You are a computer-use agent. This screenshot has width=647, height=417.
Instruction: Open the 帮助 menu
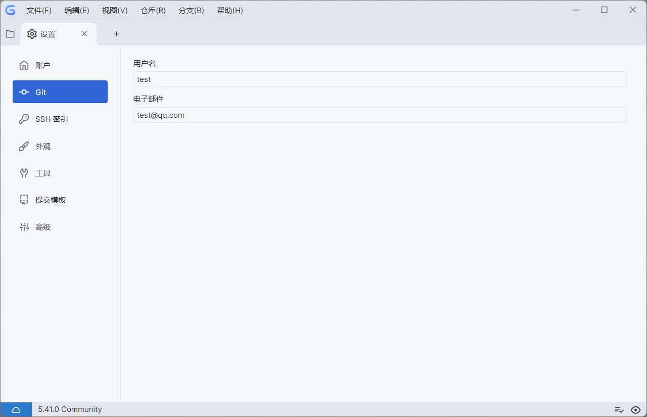[x=229, y=10]
